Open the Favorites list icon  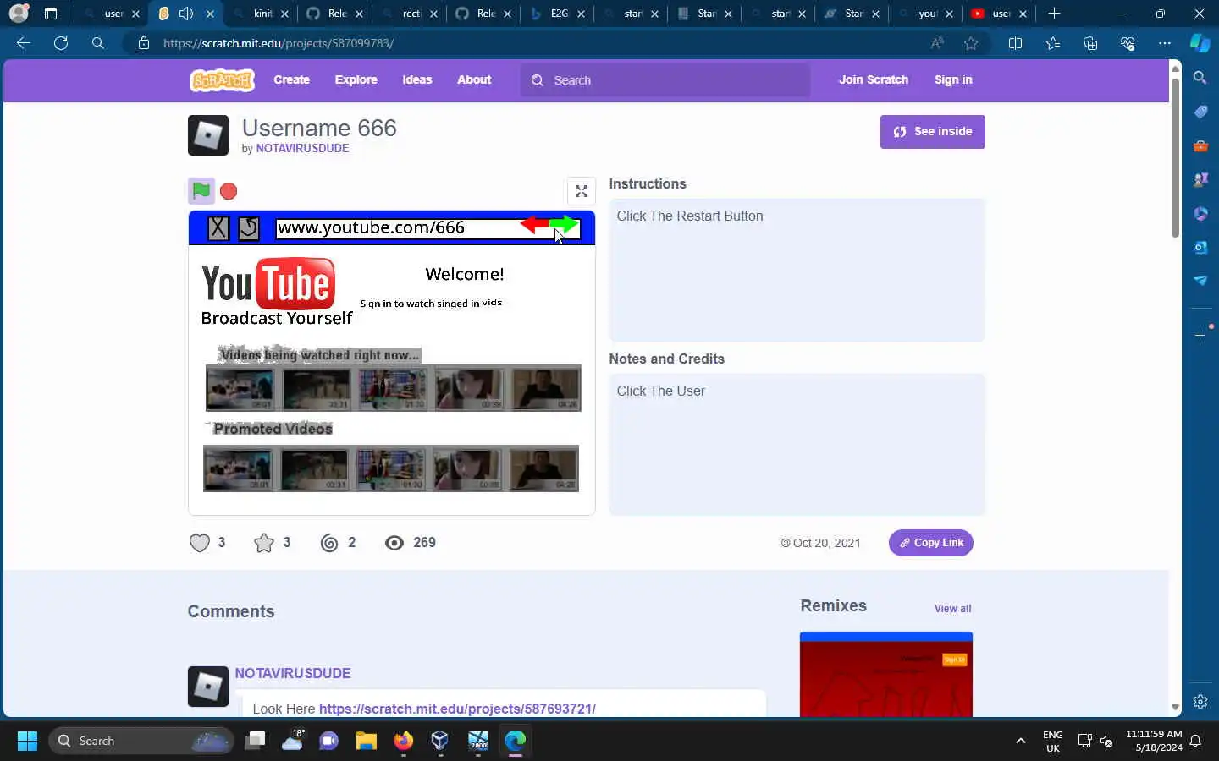pyautogui.click(x=1052, y=43)
